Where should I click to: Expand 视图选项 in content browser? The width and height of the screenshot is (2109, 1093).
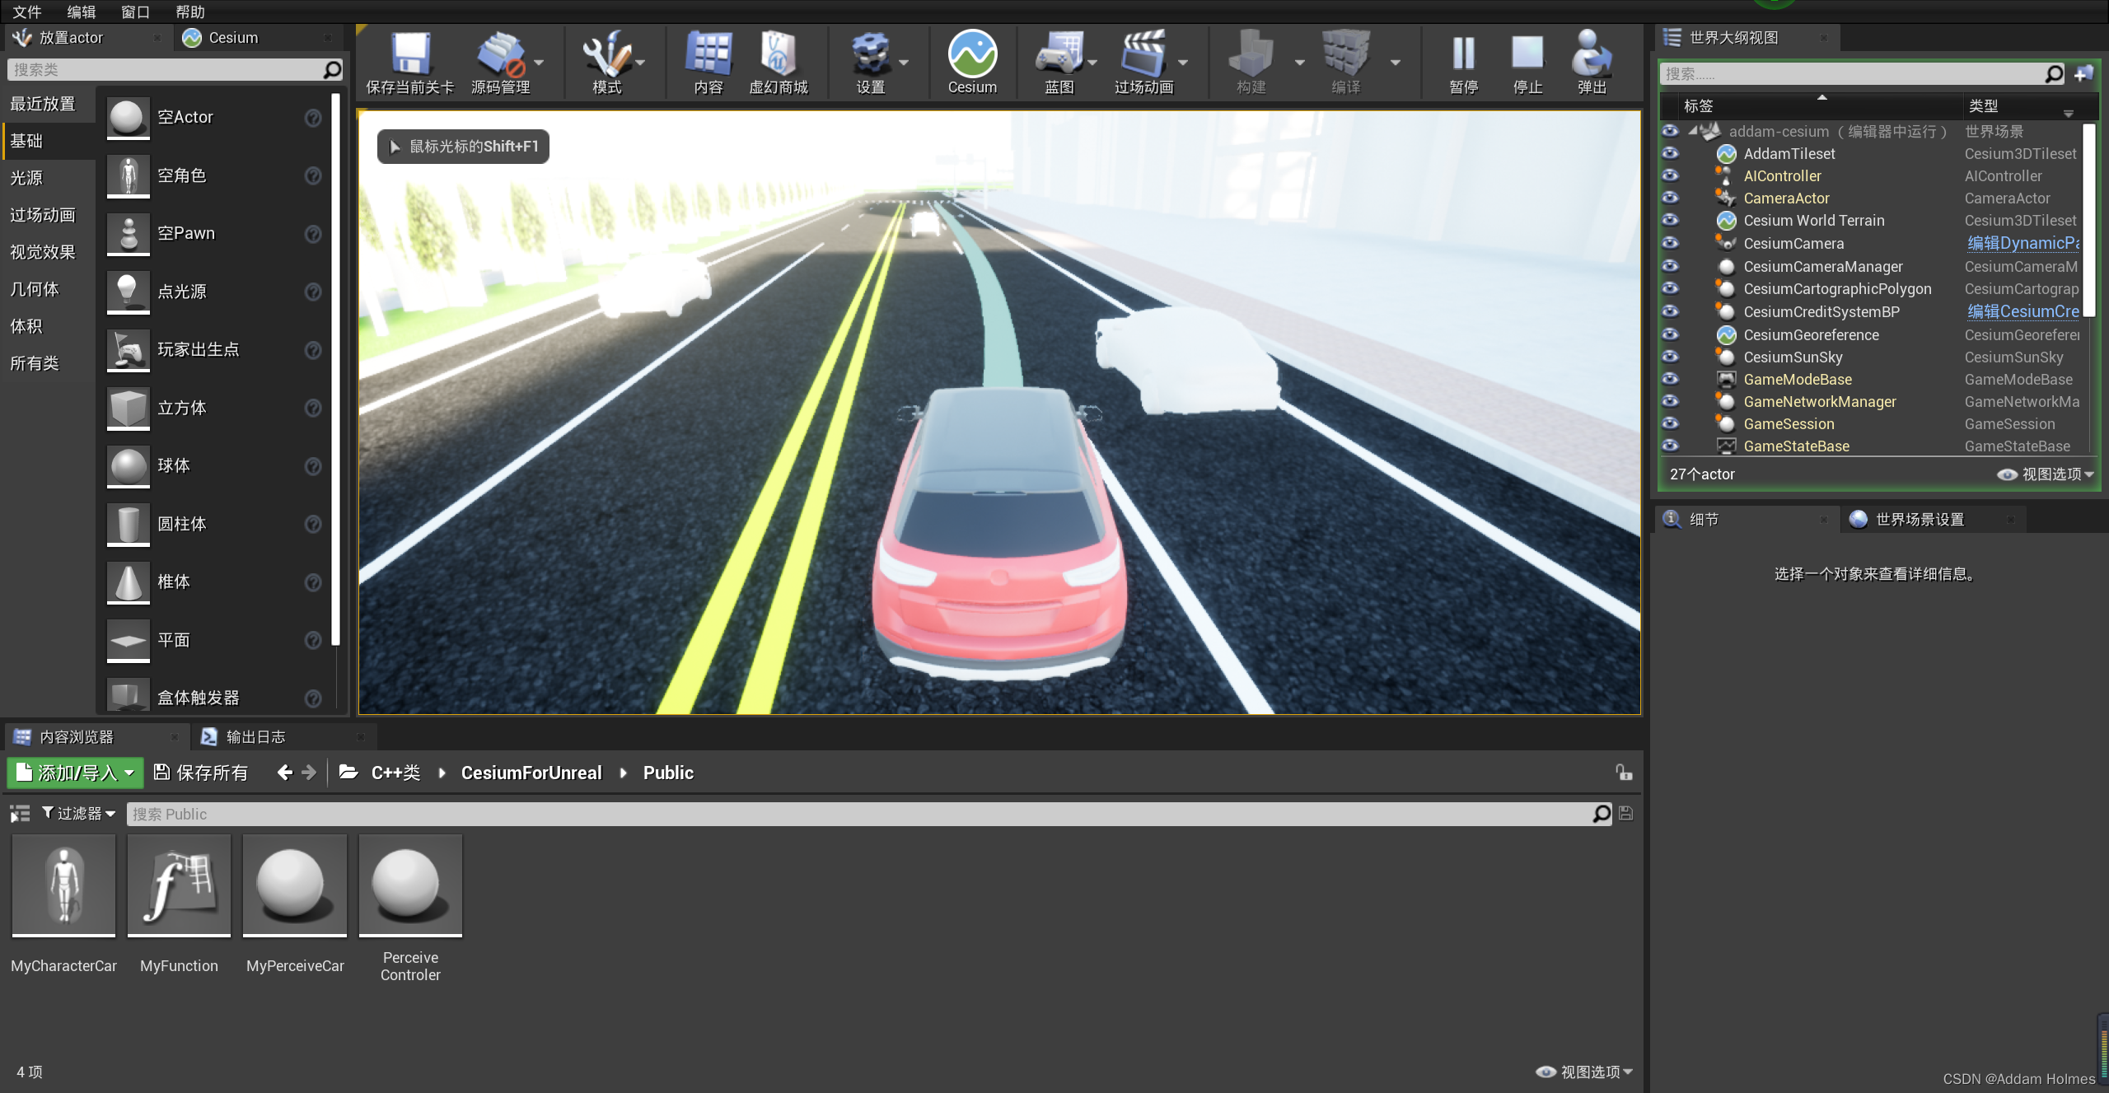click(x=1589, y=1071)
